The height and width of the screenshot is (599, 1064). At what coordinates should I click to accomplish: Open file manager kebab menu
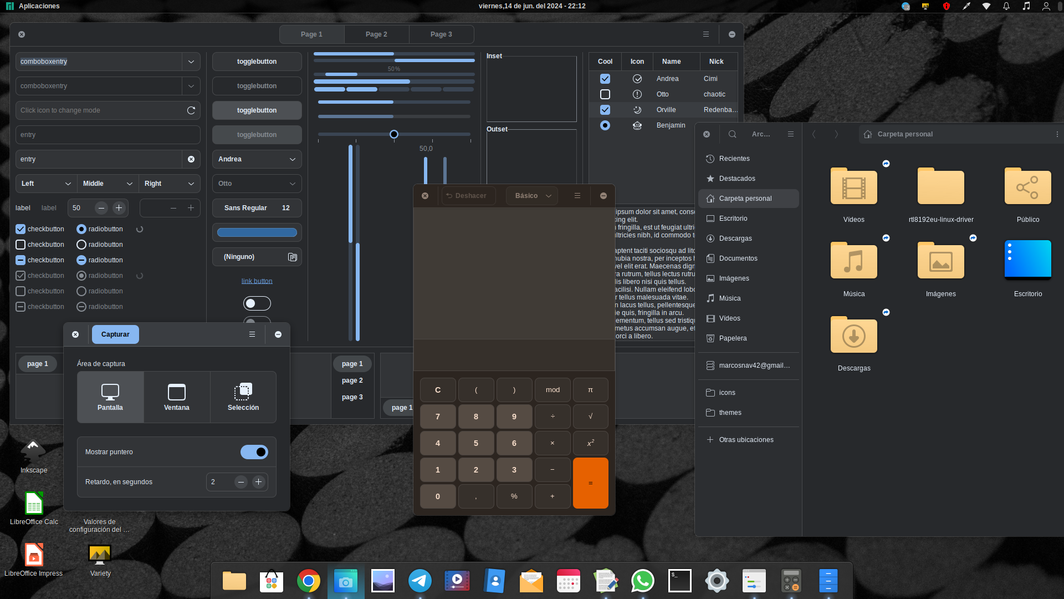[x=1057, y=134]
